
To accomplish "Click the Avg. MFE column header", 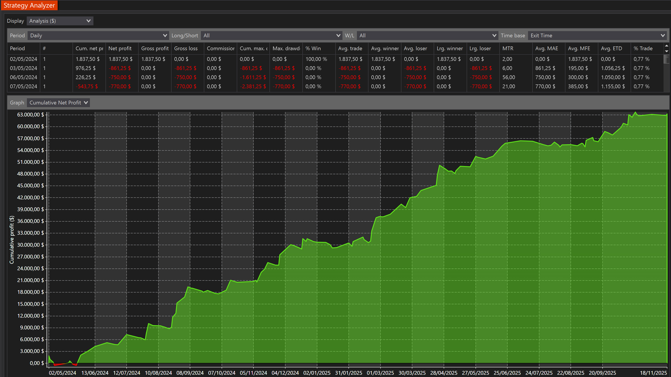I will coord(579,48).
